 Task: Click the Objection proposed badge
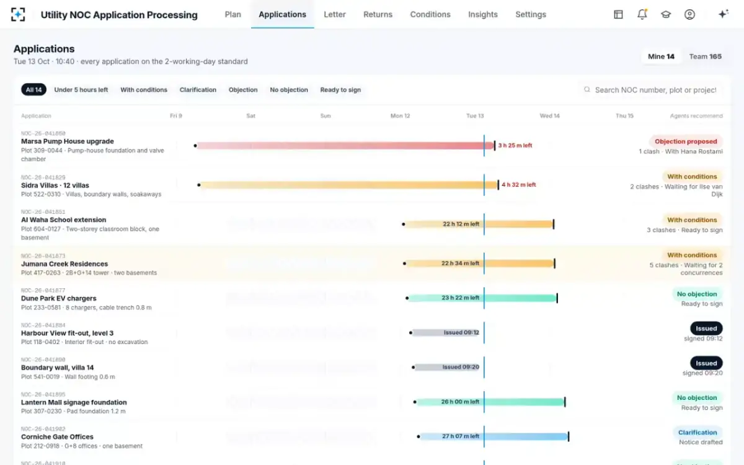coord(686,141)
